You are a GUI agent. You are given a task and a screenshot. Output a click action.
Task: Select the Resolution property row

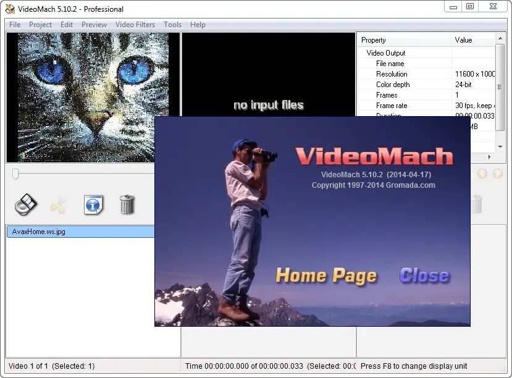(426, 73)
